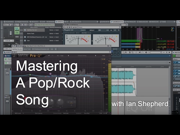
Task: Click Pro-Q 2 next preset arrow
Action: tap(96, 55)
